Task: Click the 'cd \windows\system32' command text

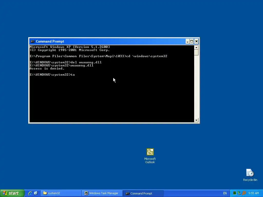Action: pyautogui.click(x=147, y=56)
